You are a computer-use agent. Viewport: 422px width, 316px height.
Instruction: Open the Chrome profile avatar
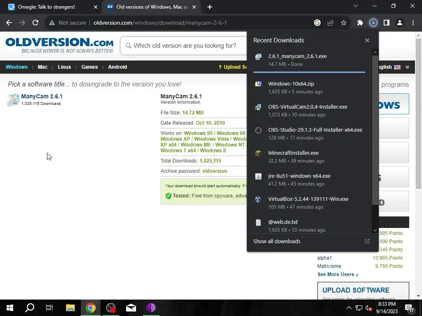[400, 23]
